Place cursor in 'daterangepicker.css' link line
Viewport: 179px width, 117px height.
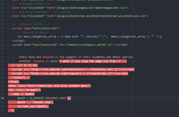tap(70, 8)
